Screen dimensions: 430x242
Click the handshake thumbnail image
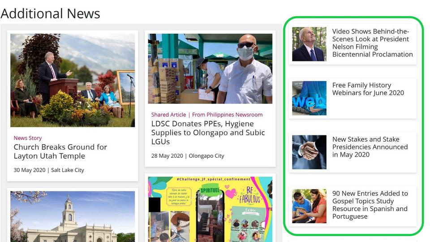tap(309, 152)
